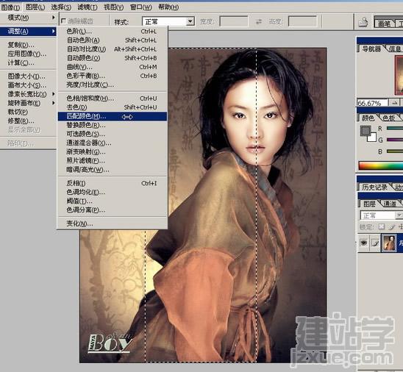Open 画布大小(S)... canvas size dialog
403x372 pixels.
point(28,85)
